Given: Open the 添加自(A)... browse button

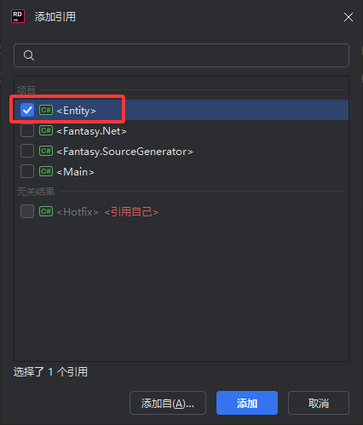Looking at the screenshot, I should click(168, 403).
